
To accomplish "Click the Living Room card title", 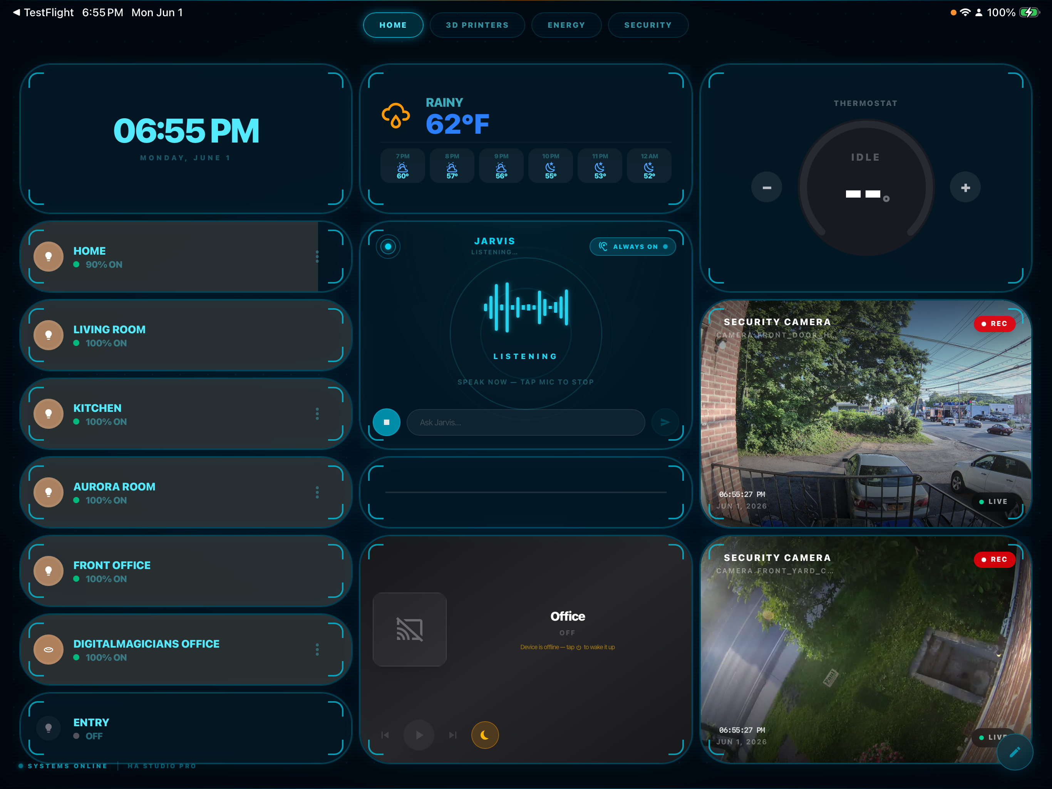I will (109, 329).
